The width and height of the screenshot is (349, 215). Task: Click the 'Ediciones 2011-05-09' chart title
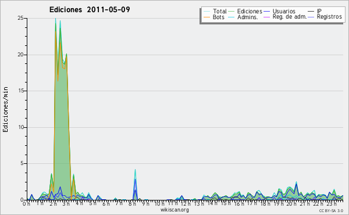coord(90,10)
